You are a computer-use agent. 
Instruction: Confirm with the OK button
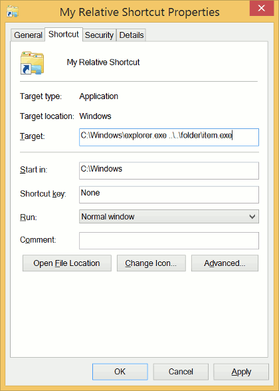(120, 372)
